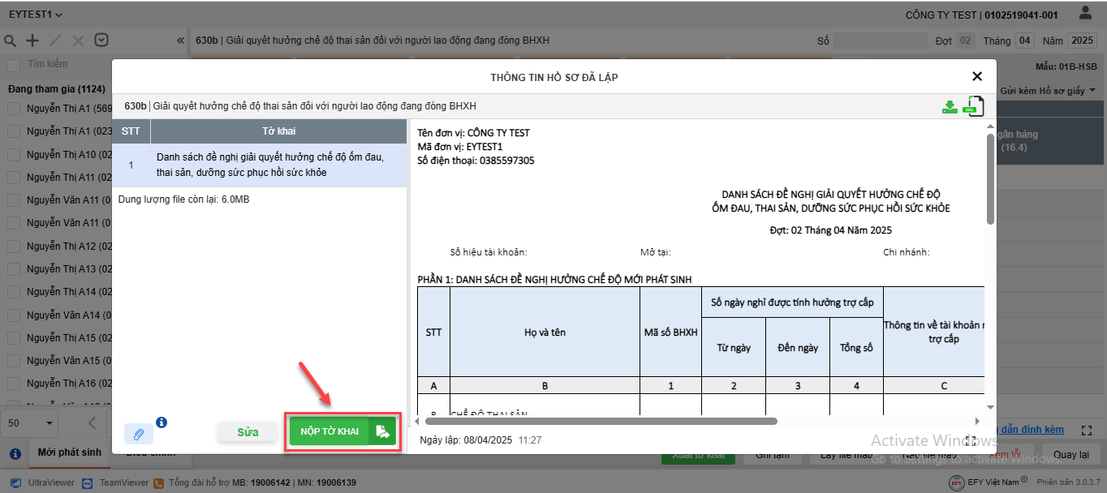Expand the Gửi kèm Hồ sơ giấy dropdown
1107x493 pixels.
(1048, 91)
